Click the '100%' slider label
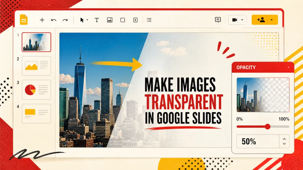This screenshot has width=303, height=170. pos(284,119)
